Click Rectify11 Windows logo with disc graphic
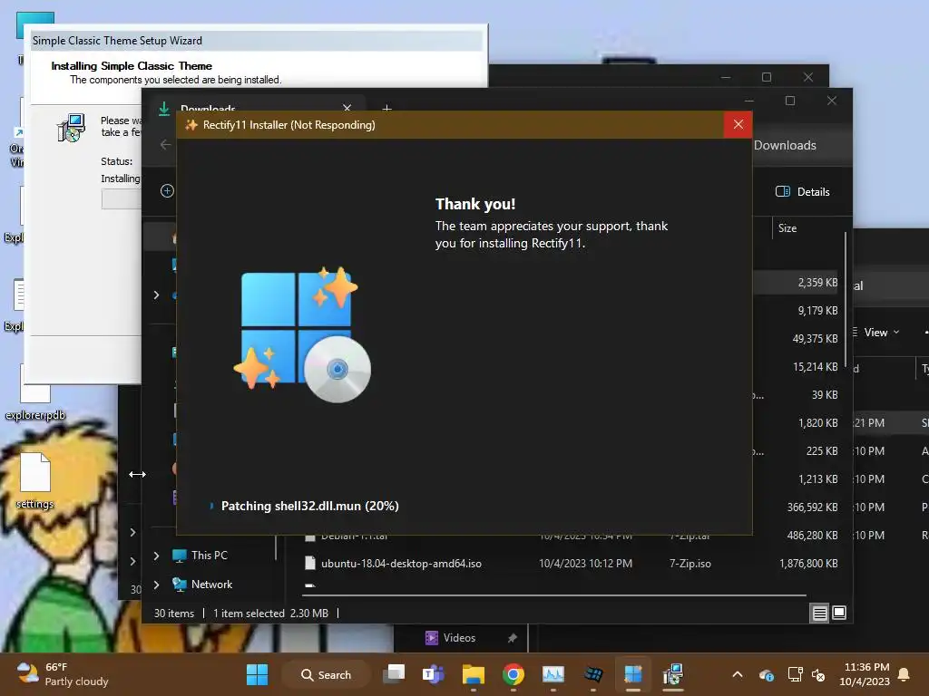The width and height of the screenshot is (929, 696). click(303, 334)
